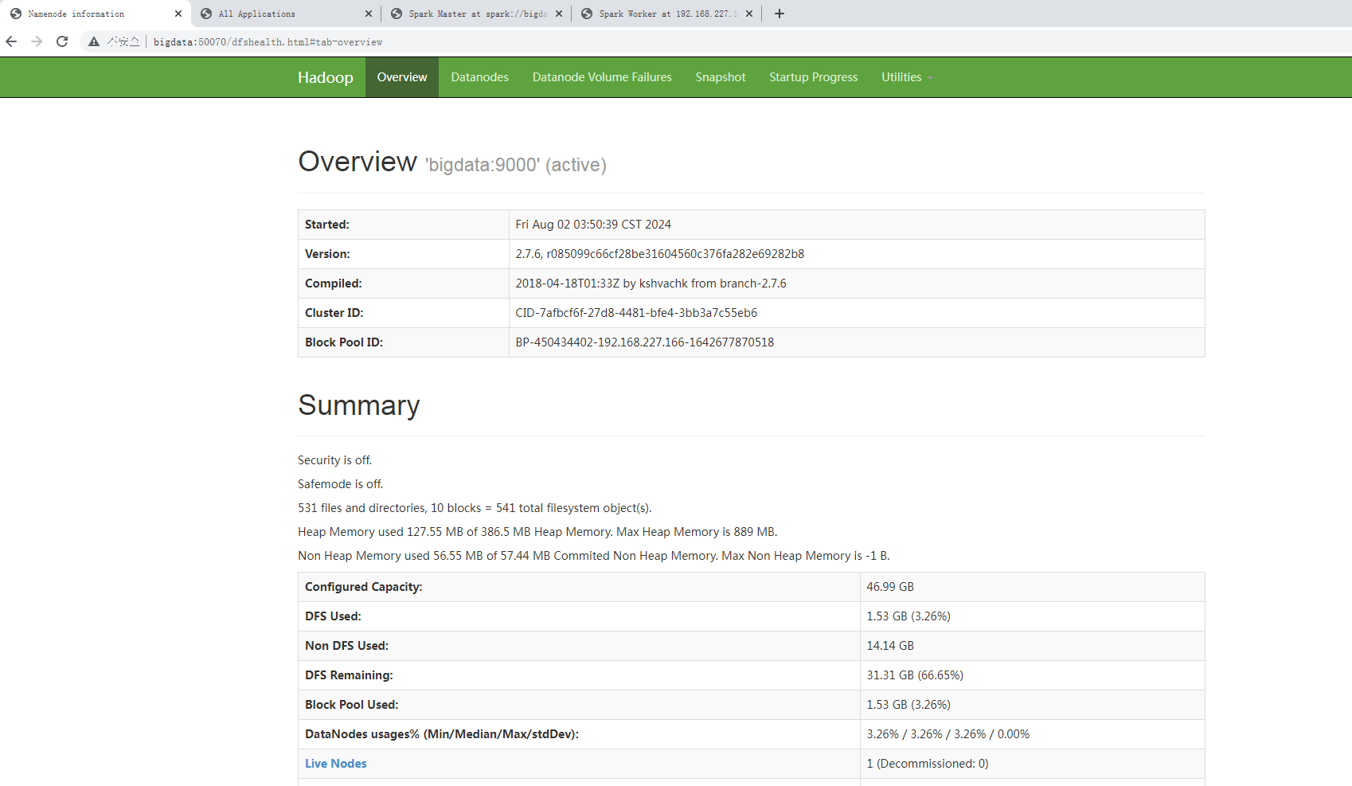The image size is (1352, 786).
Task: Click the 'Block Pool Used:' row label
Action: 352,705
